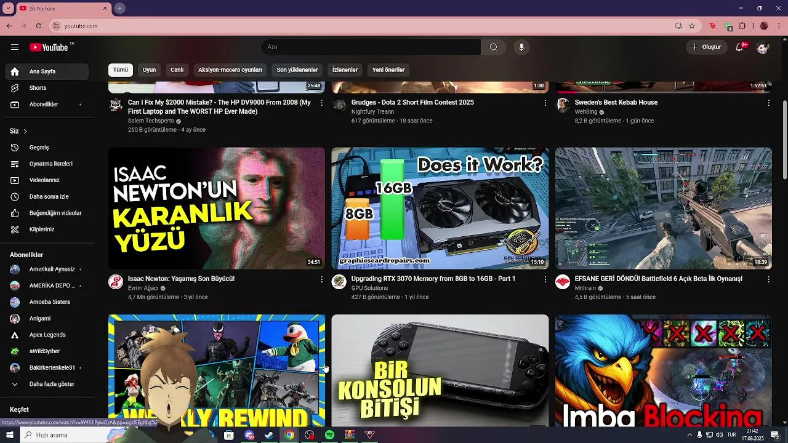Screen dimensions: 788x443
Task: Click in the Ara search field
Action: (x=371, y=47)
